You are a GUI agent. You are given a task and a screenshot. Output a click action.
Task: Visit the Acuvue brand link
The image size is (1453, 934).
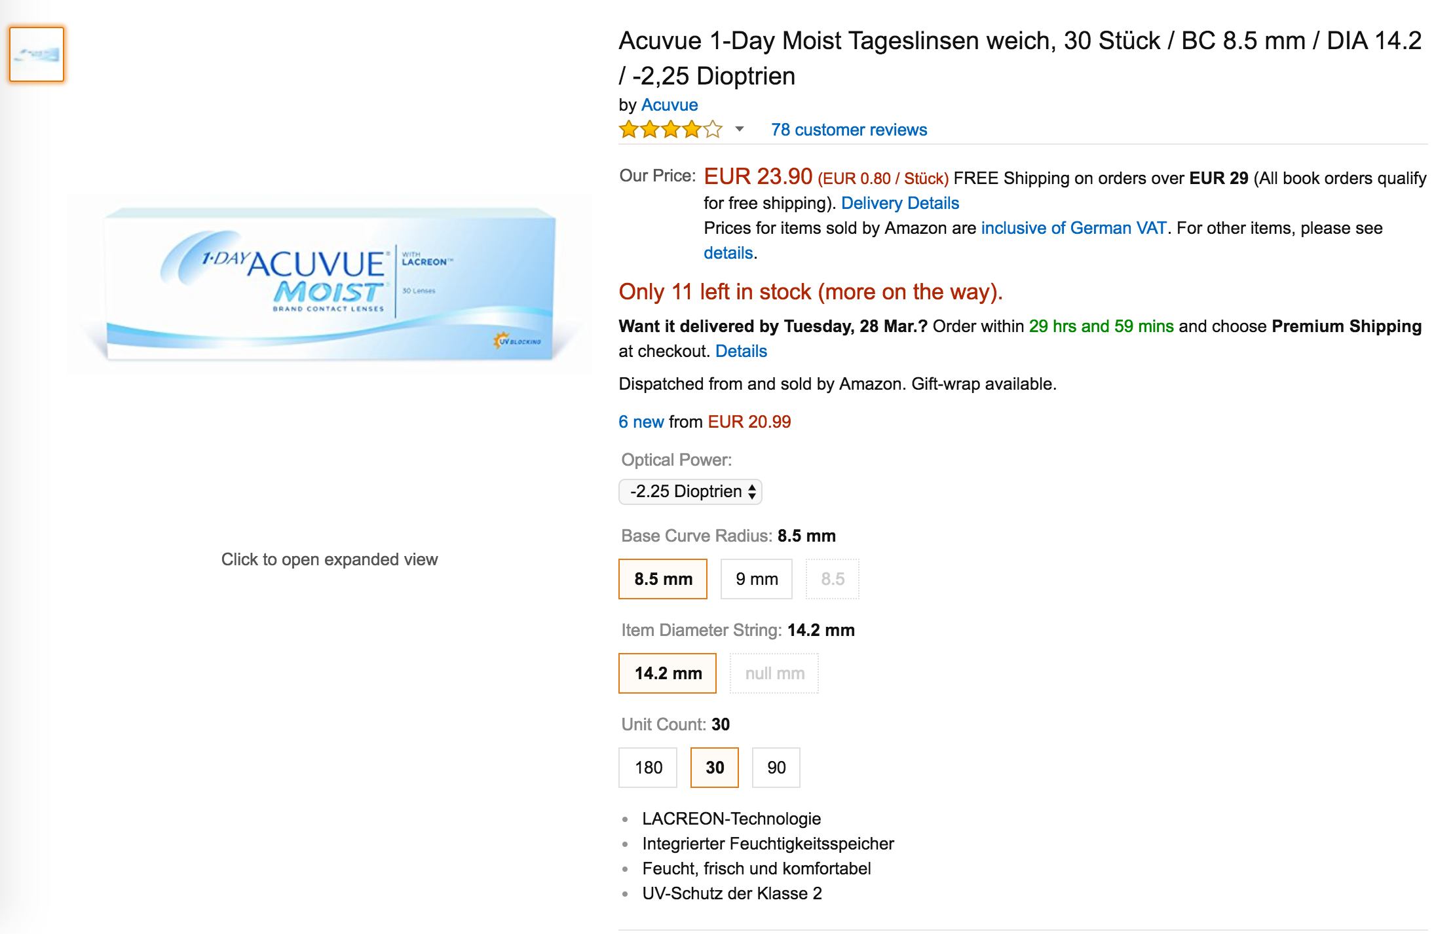[x=670, y=105]
